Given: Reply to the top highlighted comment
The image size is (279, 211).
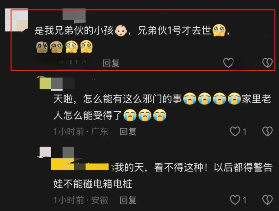Looking at the screenshot, I should [111, 63].
